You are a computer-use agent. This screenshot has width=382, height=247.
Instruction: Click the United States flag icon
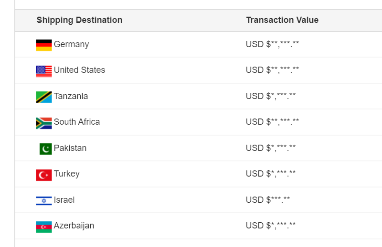click(44, 71)
